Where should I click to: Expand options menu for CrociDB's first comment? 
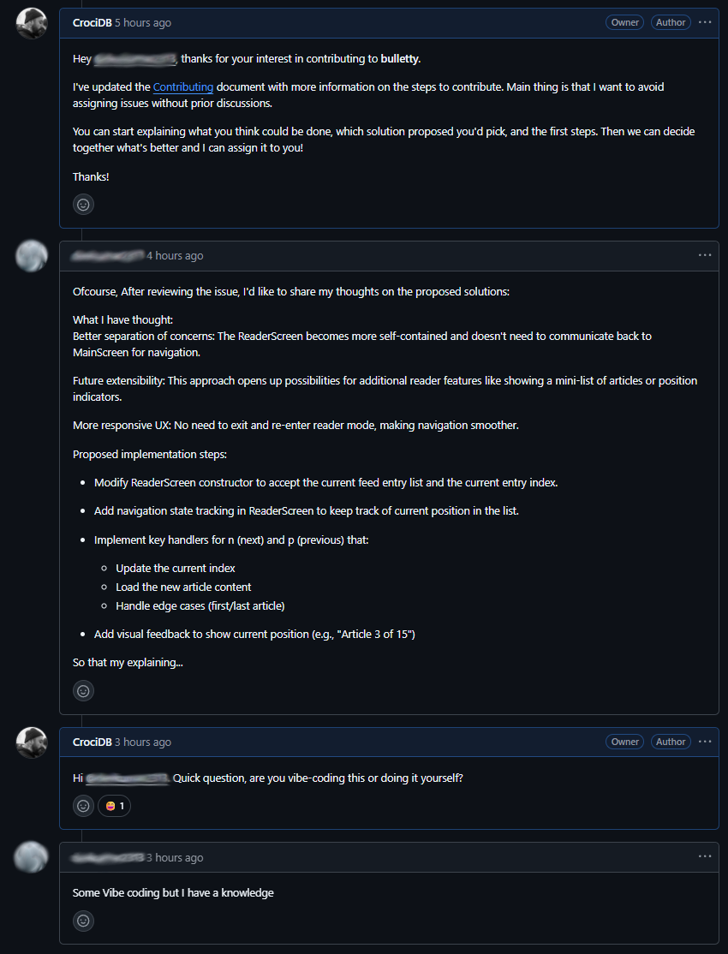[705, 22]
